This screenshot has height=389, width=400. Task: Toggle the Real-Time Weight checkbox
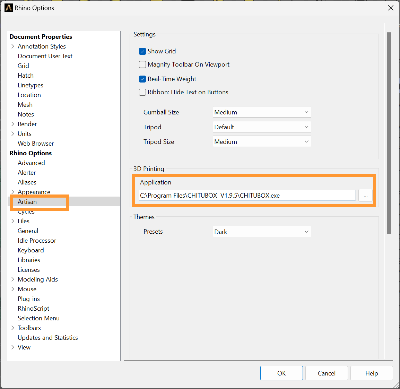tap(142, 79)
